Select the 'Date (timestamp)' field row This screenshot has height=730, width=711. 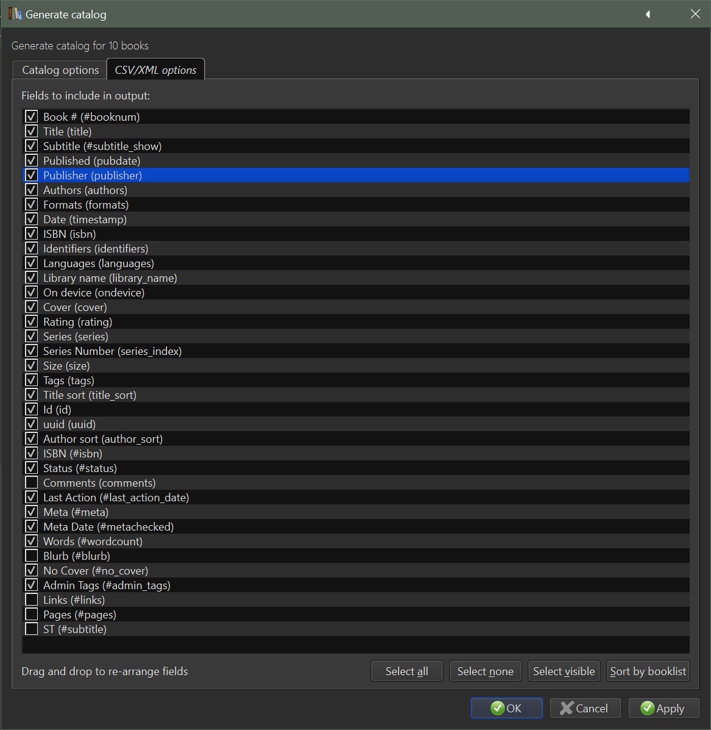[x=356, y=220]
